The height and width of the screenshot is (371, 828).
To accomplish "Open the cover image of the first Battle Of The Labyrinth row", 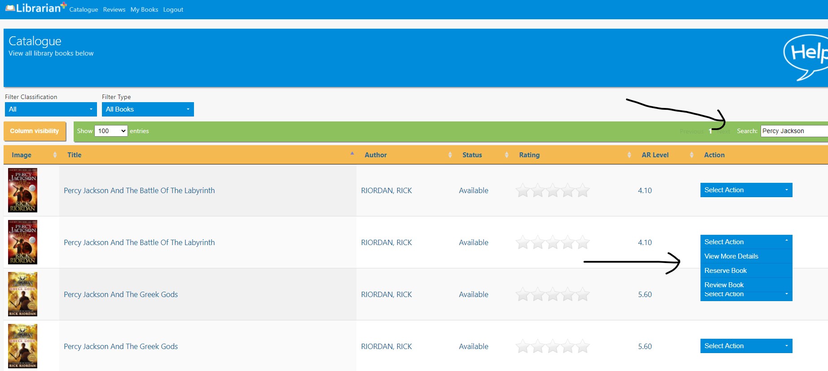I will pos(23,190).
